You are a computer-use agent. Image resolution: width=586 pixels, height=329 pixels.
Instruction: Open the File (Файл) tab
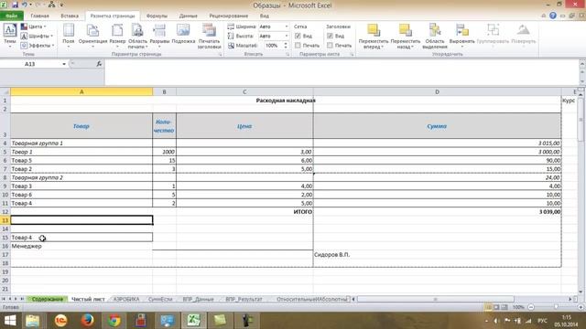(x=12, y=16)
